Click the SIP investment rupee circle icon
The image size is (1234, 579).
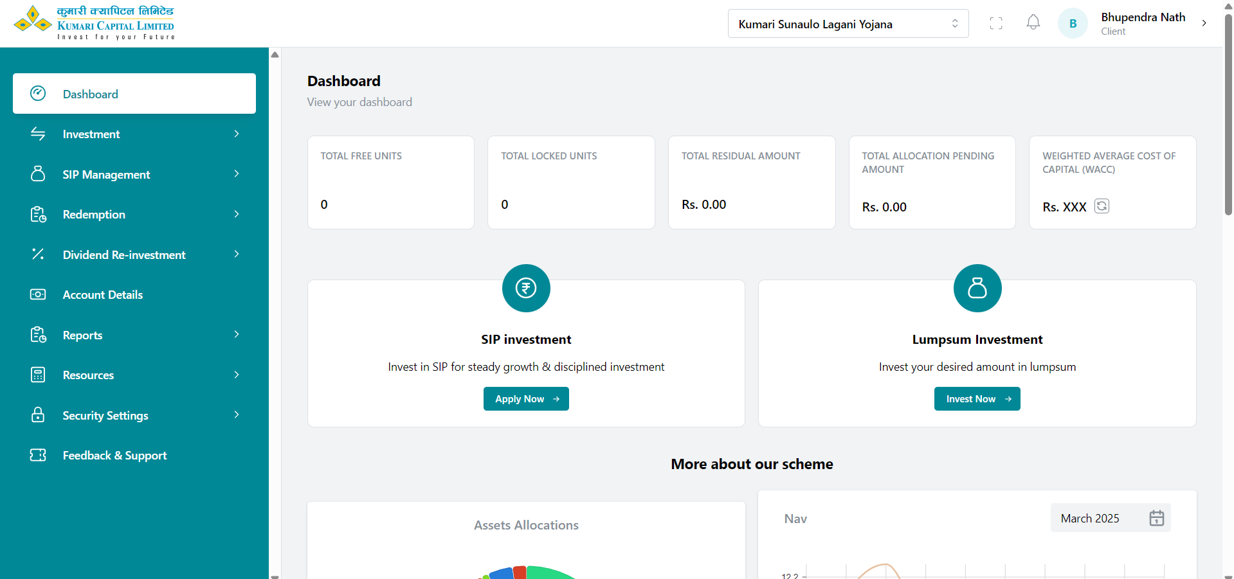[526, 289]
